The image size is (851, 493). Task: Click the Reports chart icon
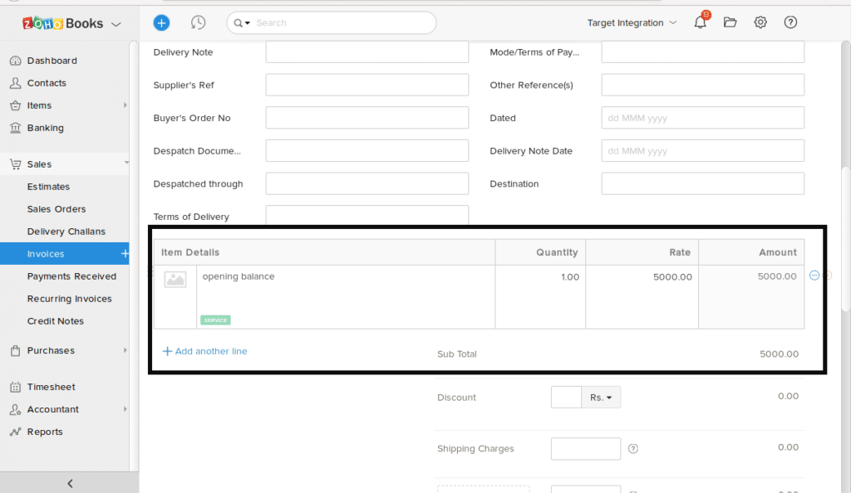[x=15, y=432]
